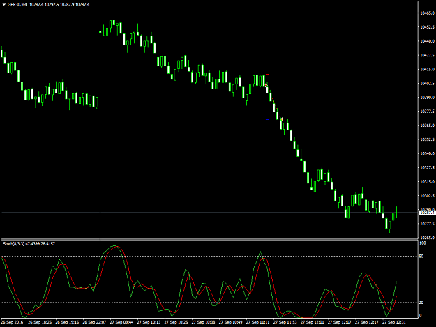This screenshot has height=327, width=436.
Task: Click price scale value 10465.0
Action: (x=428, y=13)
